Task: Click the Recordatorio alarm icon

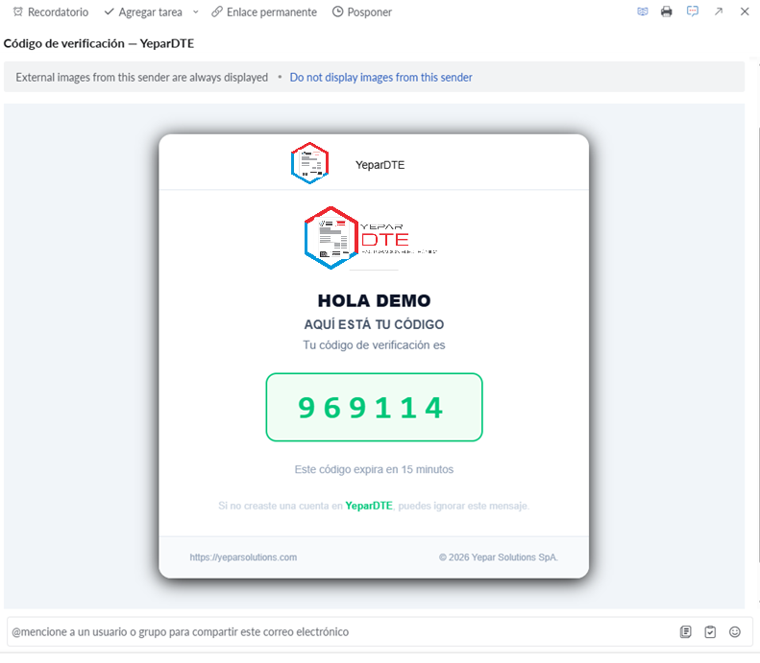Action: [x=18, y=12]
